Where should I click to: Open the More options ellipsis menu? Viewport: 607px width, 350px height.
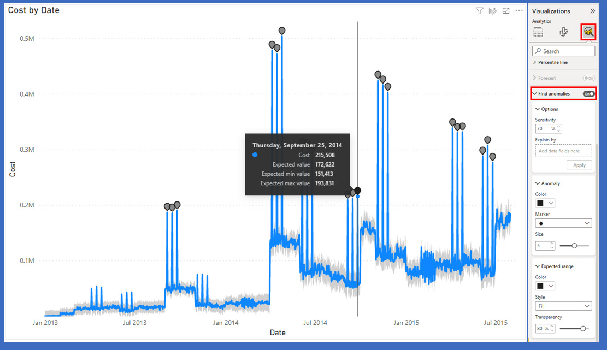click(x=519, y=11)
